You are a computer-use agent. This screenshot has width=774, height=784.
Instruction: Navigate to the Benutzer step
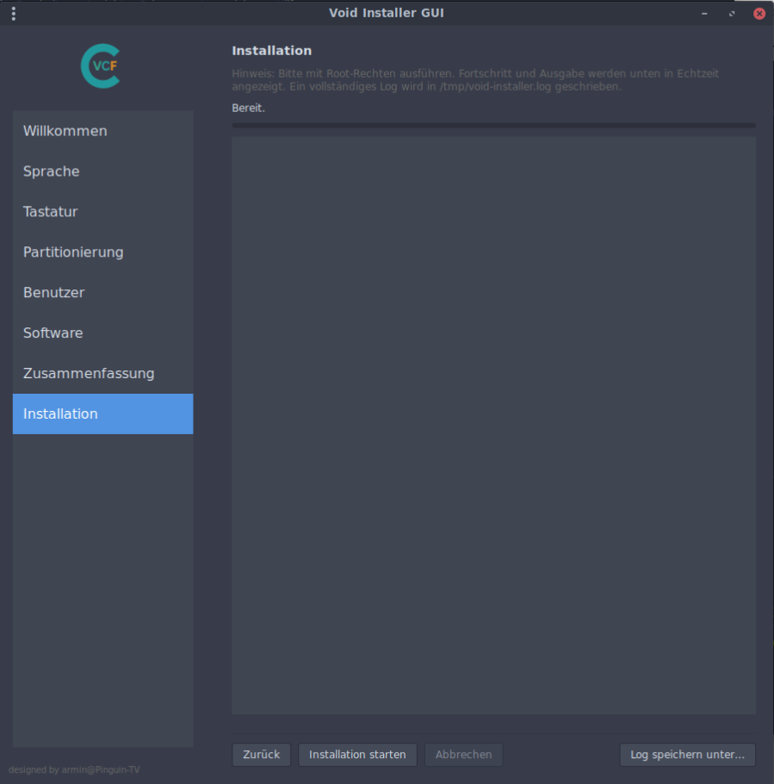tap(102, 293)
